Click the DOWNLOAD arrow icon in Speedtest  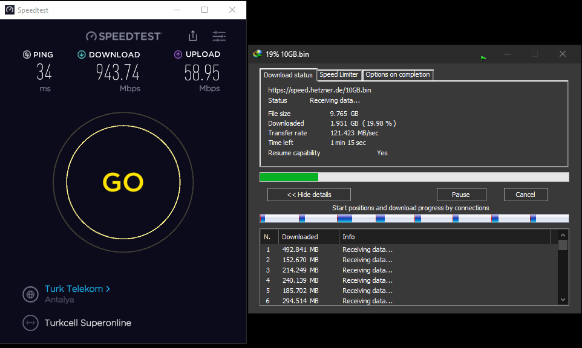pos(81,54)
